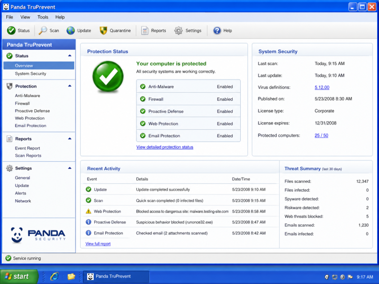379x284 pixels.
Task: Open General settings in the sidebar
Action: tap(22, 178)
